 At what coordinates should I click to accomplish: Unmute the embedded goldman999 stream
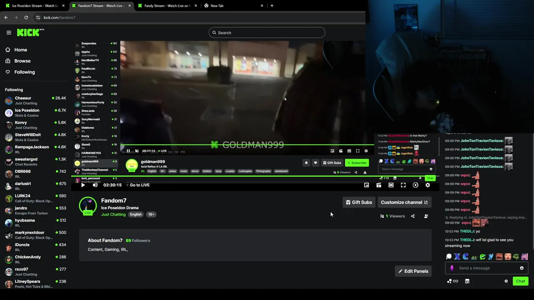[137, 151]
